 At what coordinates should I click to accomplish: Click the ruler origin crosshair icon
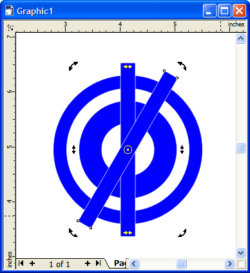tap(10, 28)
